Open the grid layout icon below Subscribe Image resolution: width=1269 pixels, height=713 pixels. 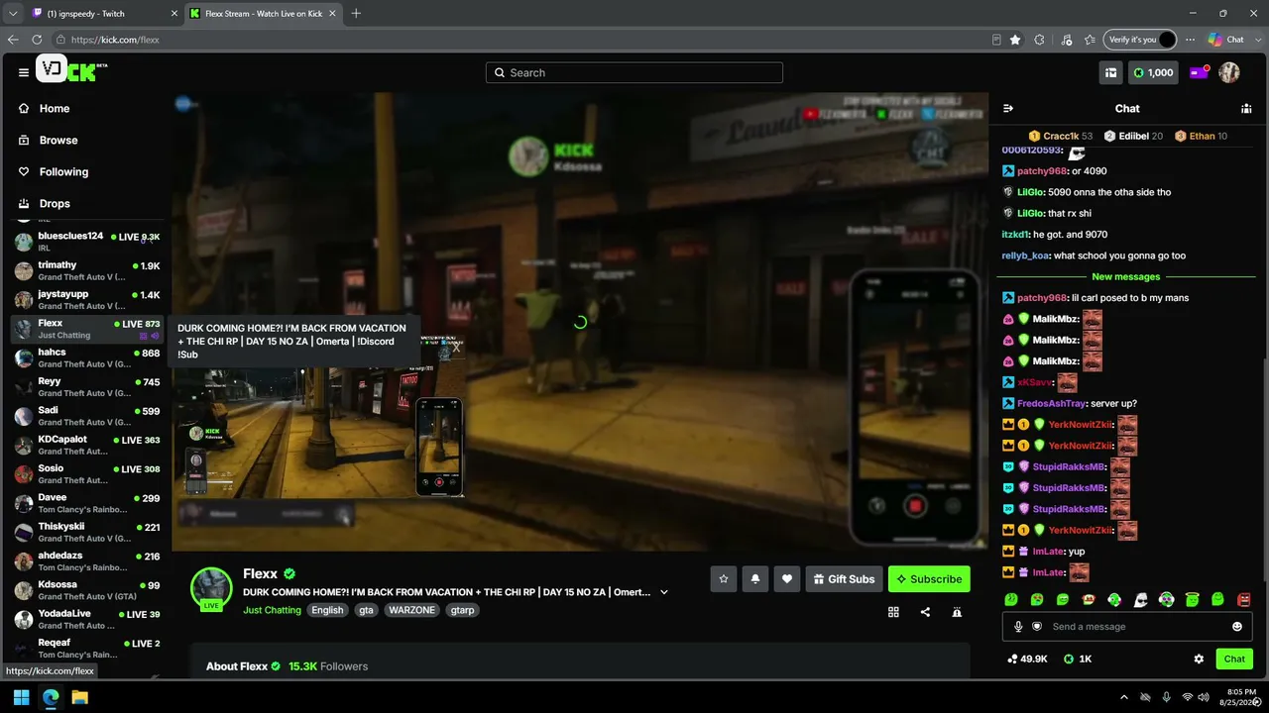(893, 612)
